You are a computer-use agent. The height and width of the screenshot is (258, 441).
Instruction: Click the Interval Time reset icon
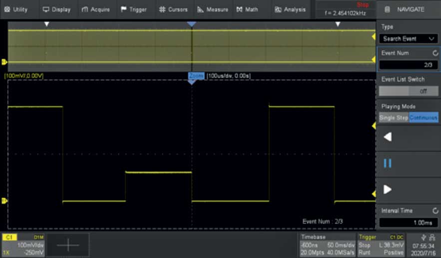[x=436, y=211]
